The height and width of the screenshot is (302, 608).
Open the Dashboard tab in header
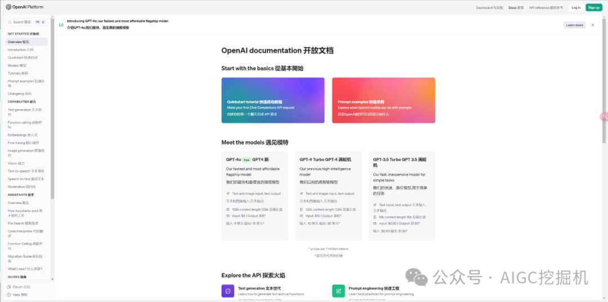[489, 7]
